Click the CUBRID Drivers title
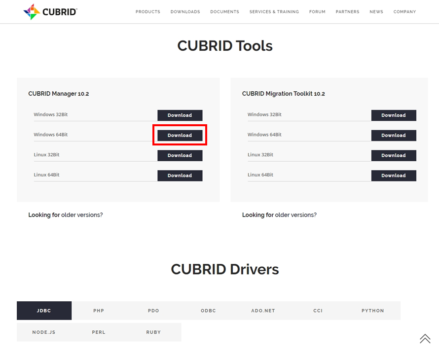The height and width of the screenshot is (355, 439). pos(225,269)
